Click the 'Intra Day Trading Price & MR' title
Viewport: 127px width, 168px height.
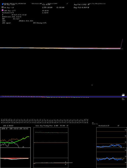[x=47, y=126]
